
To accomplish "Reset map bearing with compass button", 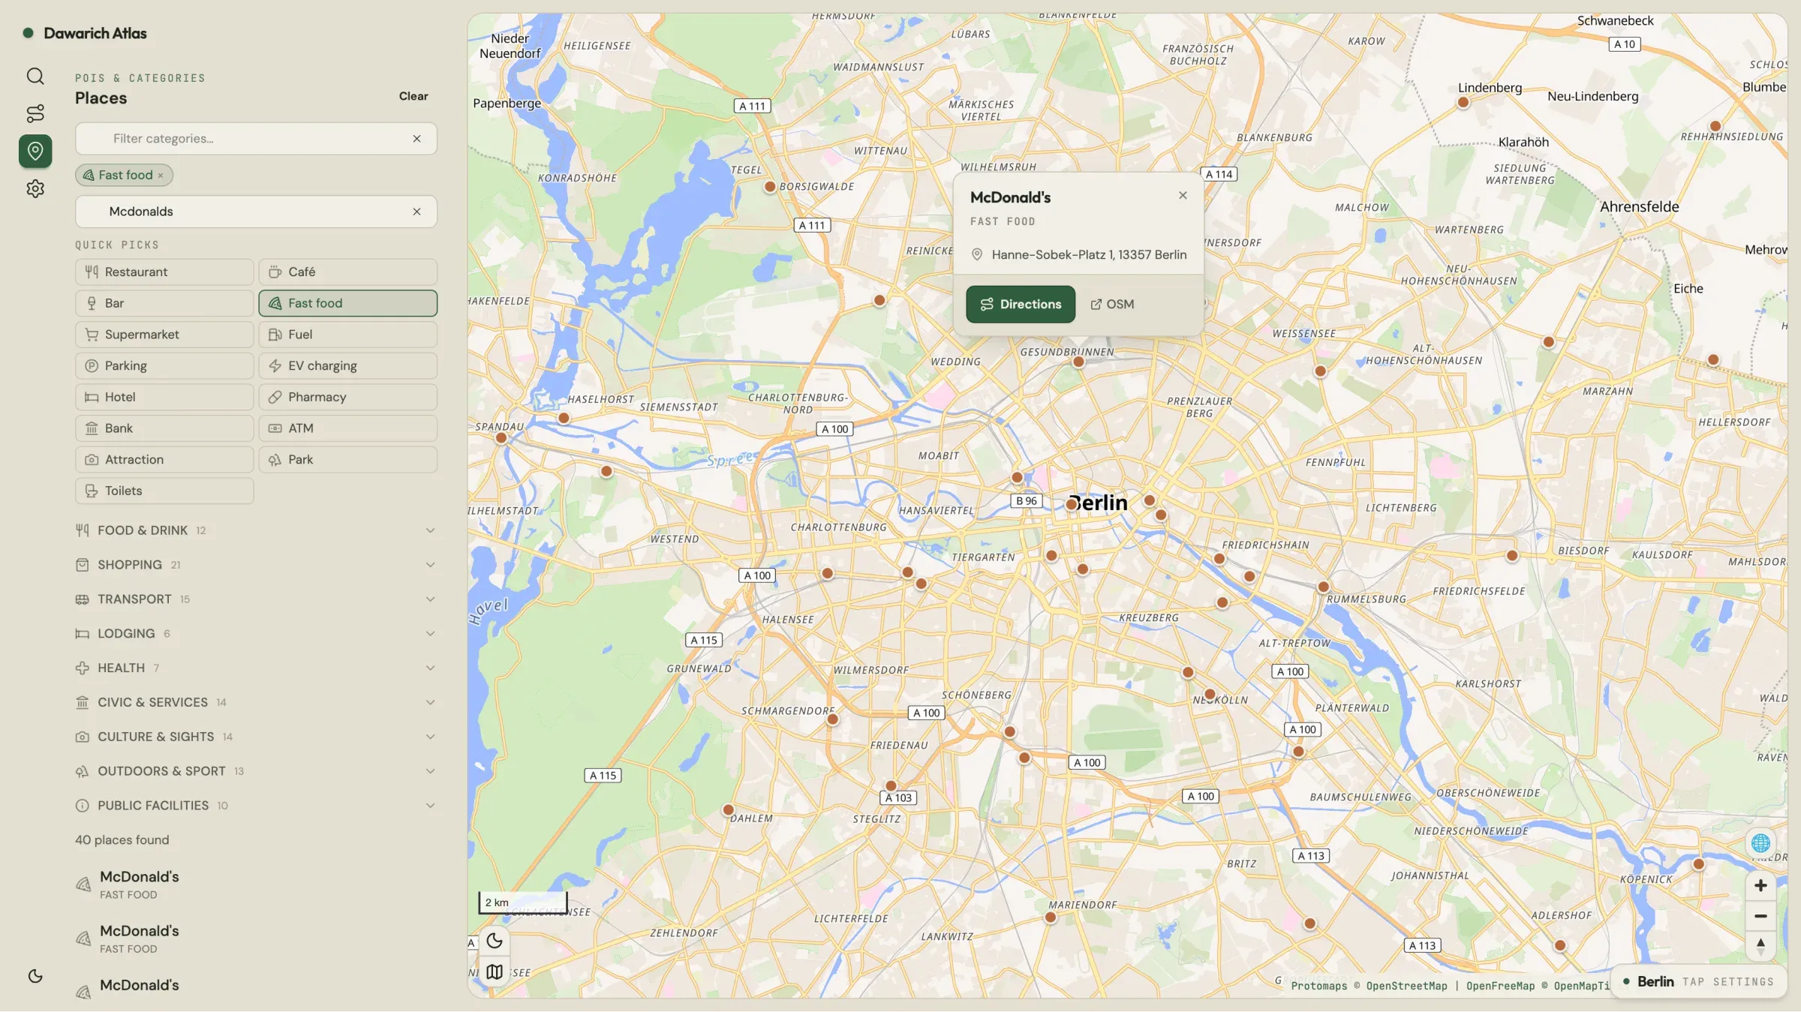I will (x=1760, y=945).
